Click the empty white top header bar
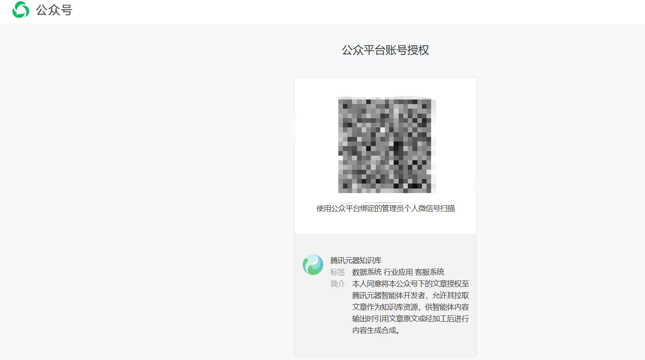 (333, 12)
